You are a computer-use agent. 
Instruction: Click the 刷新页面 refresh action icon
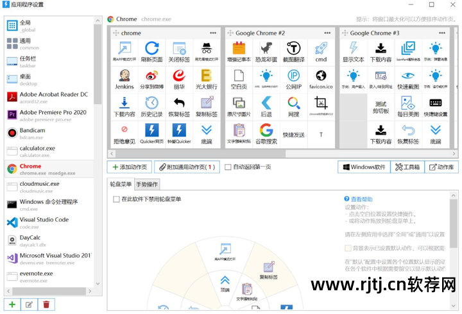pyautogui.click(x=151, y=49)
